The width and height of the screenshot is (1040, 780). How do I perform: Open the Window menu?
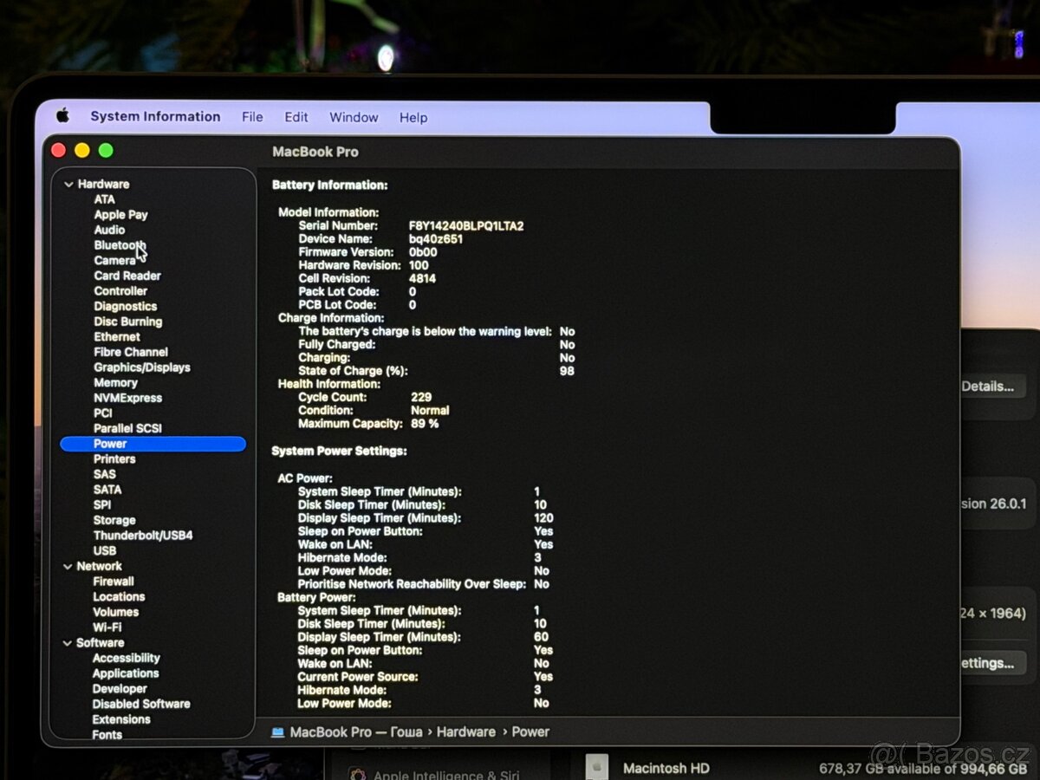tap(354, 117)
